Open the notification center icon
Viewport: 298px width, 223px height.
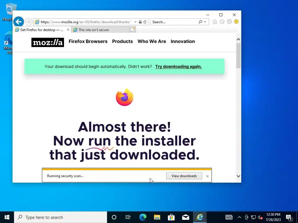289,217
